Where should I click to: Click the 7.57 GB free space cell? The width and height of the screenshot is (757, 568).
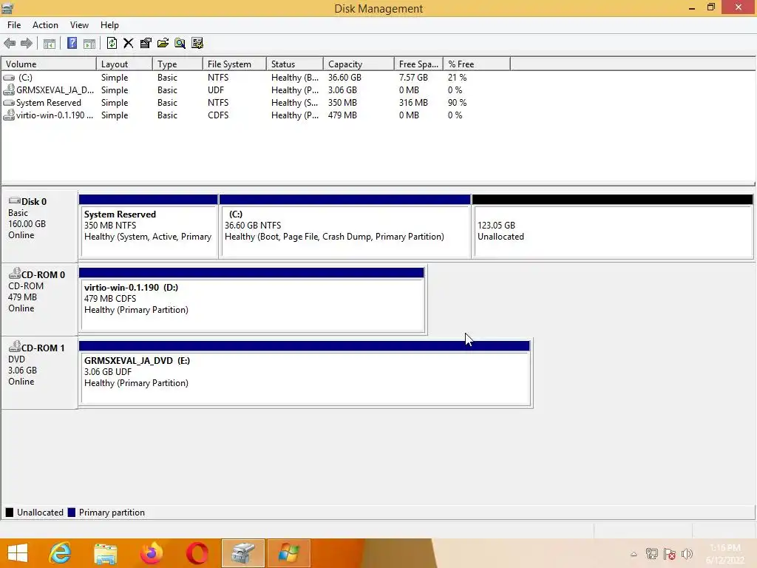(413, 77)
